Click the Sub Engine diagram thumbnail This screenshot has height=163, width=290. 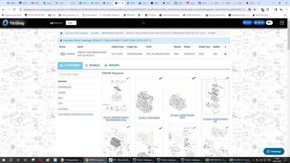click(145, 102)
